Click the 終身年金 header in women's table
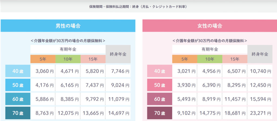The height and width of the screenshot is (121, 277). pos(260,54)
